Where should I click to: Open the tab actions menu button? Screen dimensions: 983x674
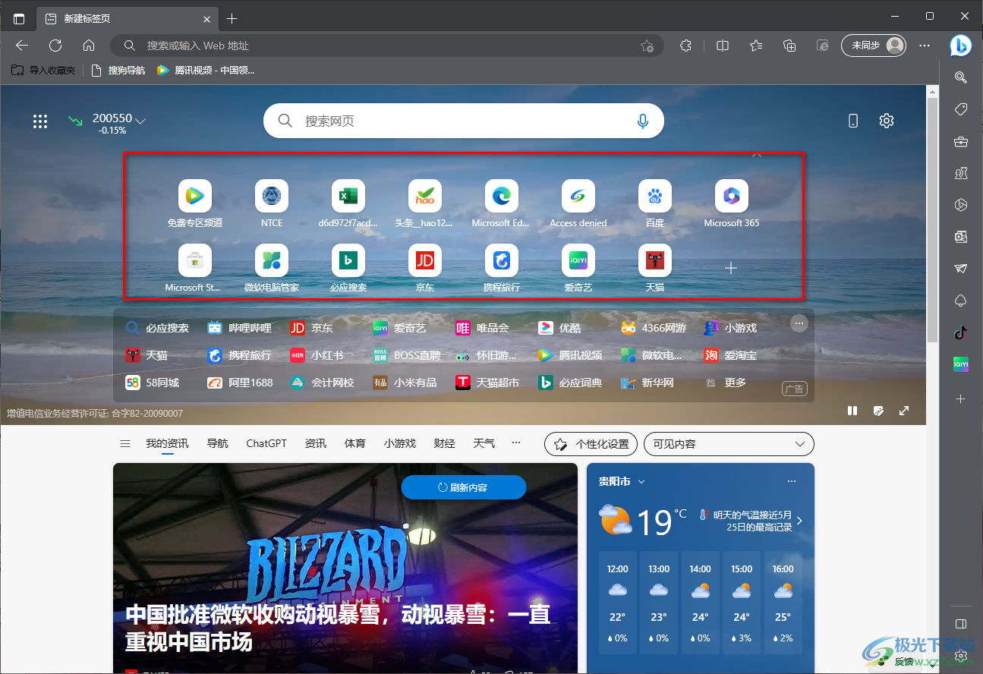coord(19,18)
